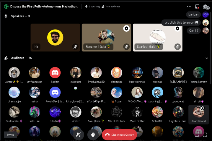Select audience member shruti
The image size is (212, 141).
coord(198,95)
